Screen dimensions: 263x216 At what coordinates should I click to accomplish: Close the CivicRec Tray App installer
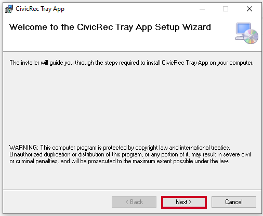pyautogui.click(x=249, y=9)
